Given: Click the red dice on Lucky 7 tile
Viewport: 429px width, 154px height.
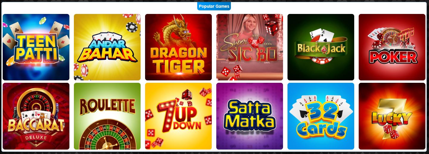Looking at the screenshot, I should pos(390,132).
